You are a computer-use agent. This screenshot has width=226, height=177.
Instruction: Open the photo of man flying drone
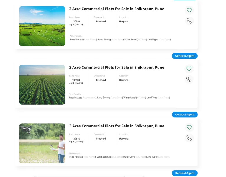tap(42, 143)
